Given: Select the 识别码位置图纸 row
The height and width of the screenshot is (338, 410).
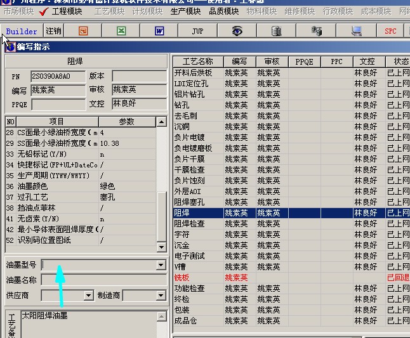Looking at the screenshot, I should (x=81, y=240).
